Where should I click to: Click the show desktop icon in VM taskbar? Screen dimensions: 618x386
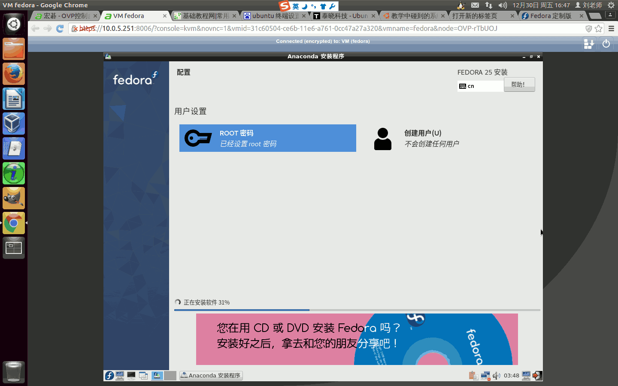click(x=120, y=376)
